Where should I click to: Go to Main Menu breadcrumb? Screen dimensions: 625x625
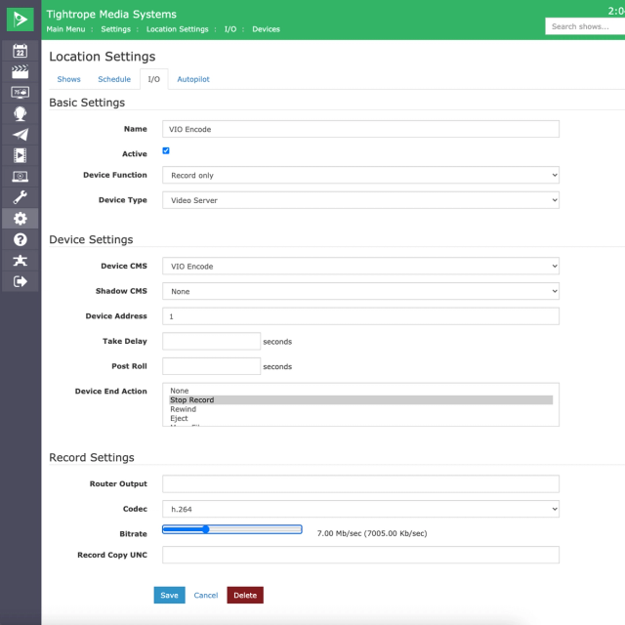65,29
